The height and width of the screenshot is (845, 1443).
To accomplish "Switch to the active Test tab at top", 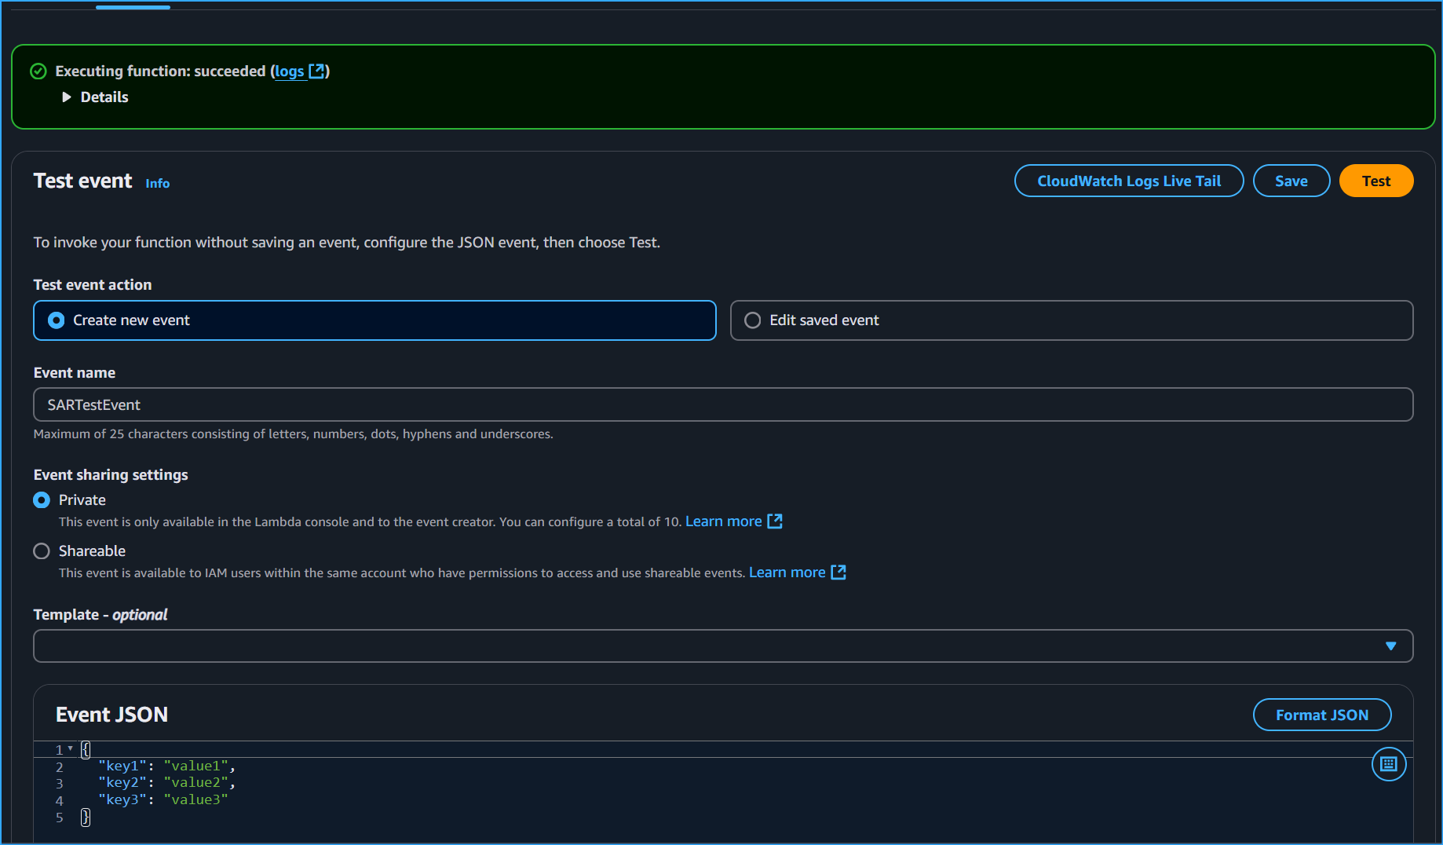I will point(132,6).
